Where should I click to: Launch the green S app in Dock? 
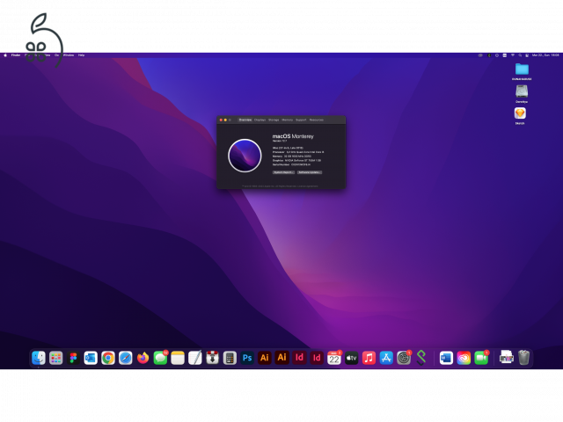(x=421, y=358)
